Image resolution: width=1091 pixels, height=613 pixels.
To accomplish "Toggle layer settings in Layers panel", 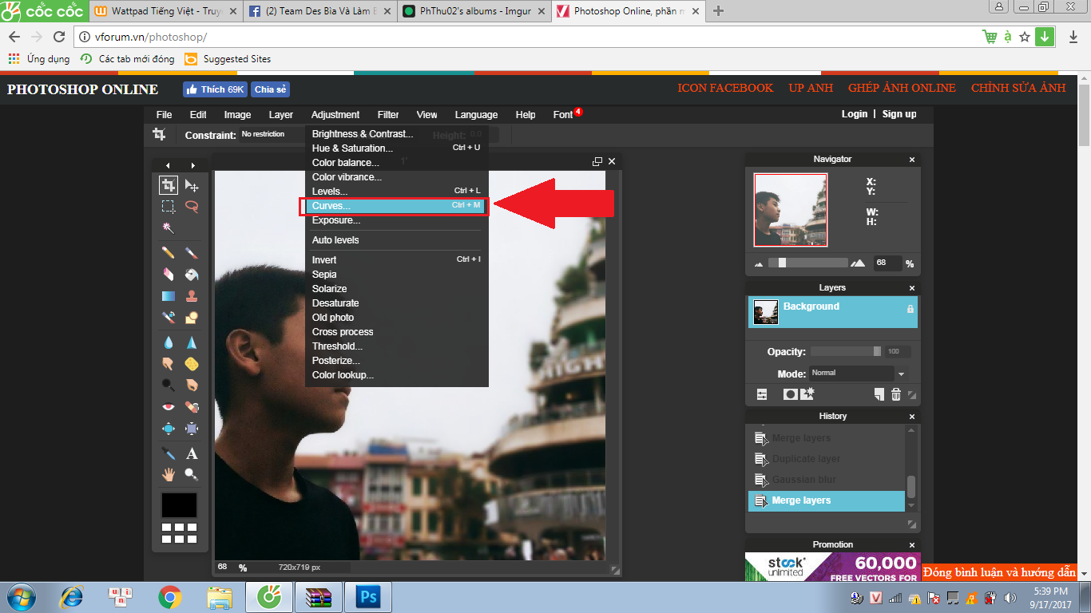I will (x=762, y=394).
